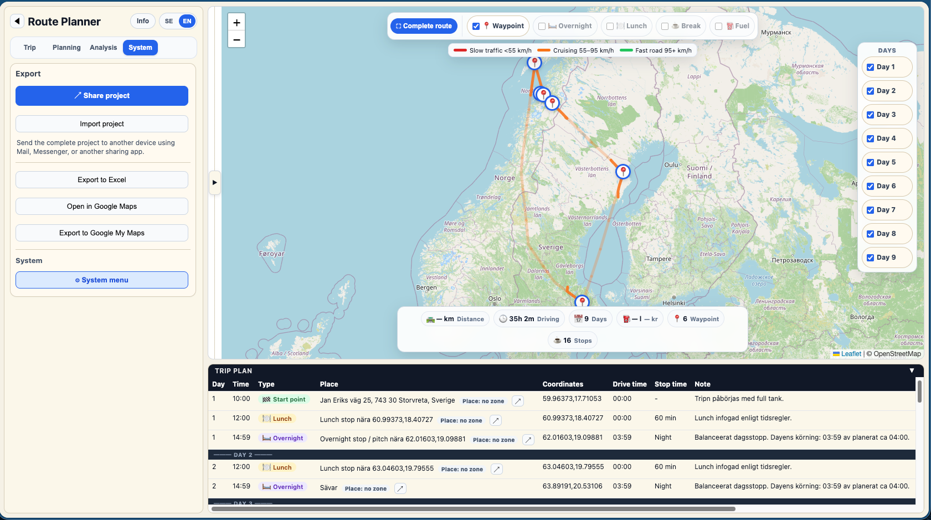Expand the sidebar with the arrow handle

215,183
